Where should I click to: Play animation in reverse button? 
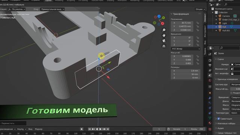tap(97, 129)
